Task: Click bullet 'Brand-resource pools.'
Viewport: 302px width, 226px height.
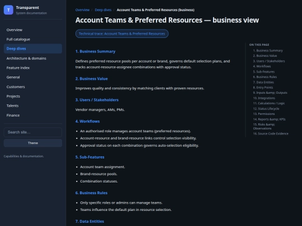Action: 98,174
